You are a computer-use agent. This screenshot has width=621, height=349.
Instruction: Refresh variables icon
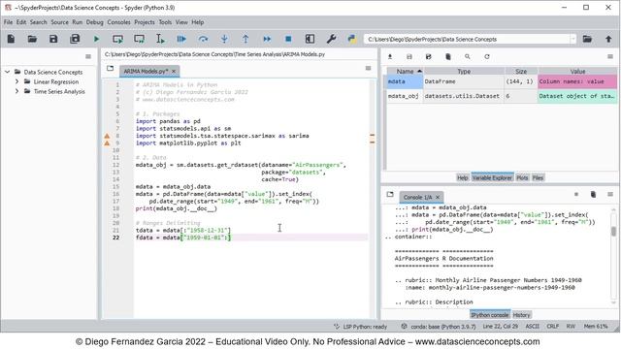point(487,57)
